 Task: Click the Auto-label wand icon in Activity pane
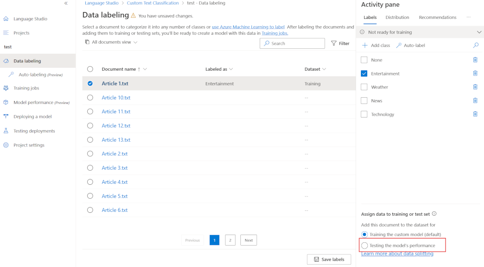tap(399, 45)
